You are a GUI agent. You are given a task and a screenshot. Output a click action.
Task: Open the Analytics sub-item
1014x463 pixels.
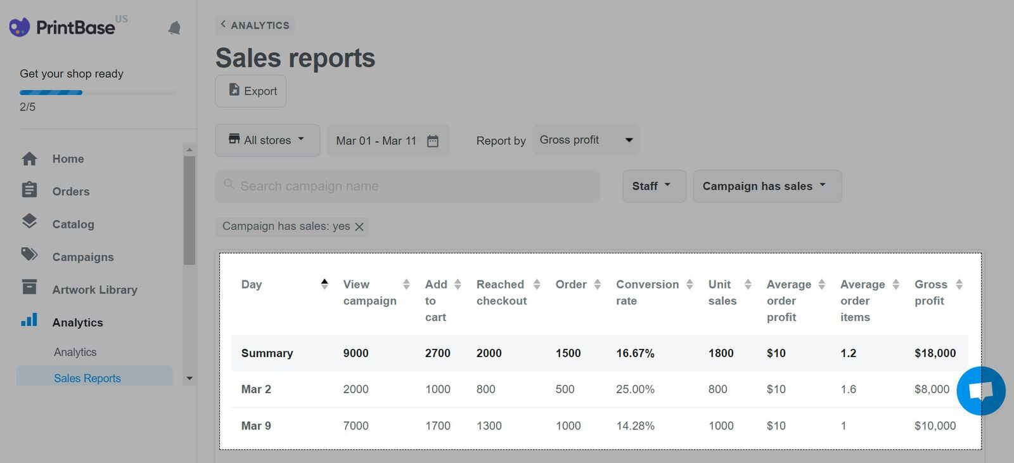(75, 352)
